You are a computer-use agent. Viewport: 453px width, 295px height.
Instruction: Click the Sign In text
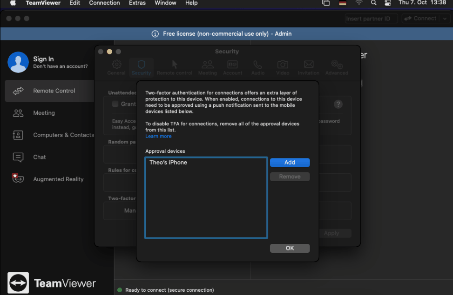[x=43, y=59]
